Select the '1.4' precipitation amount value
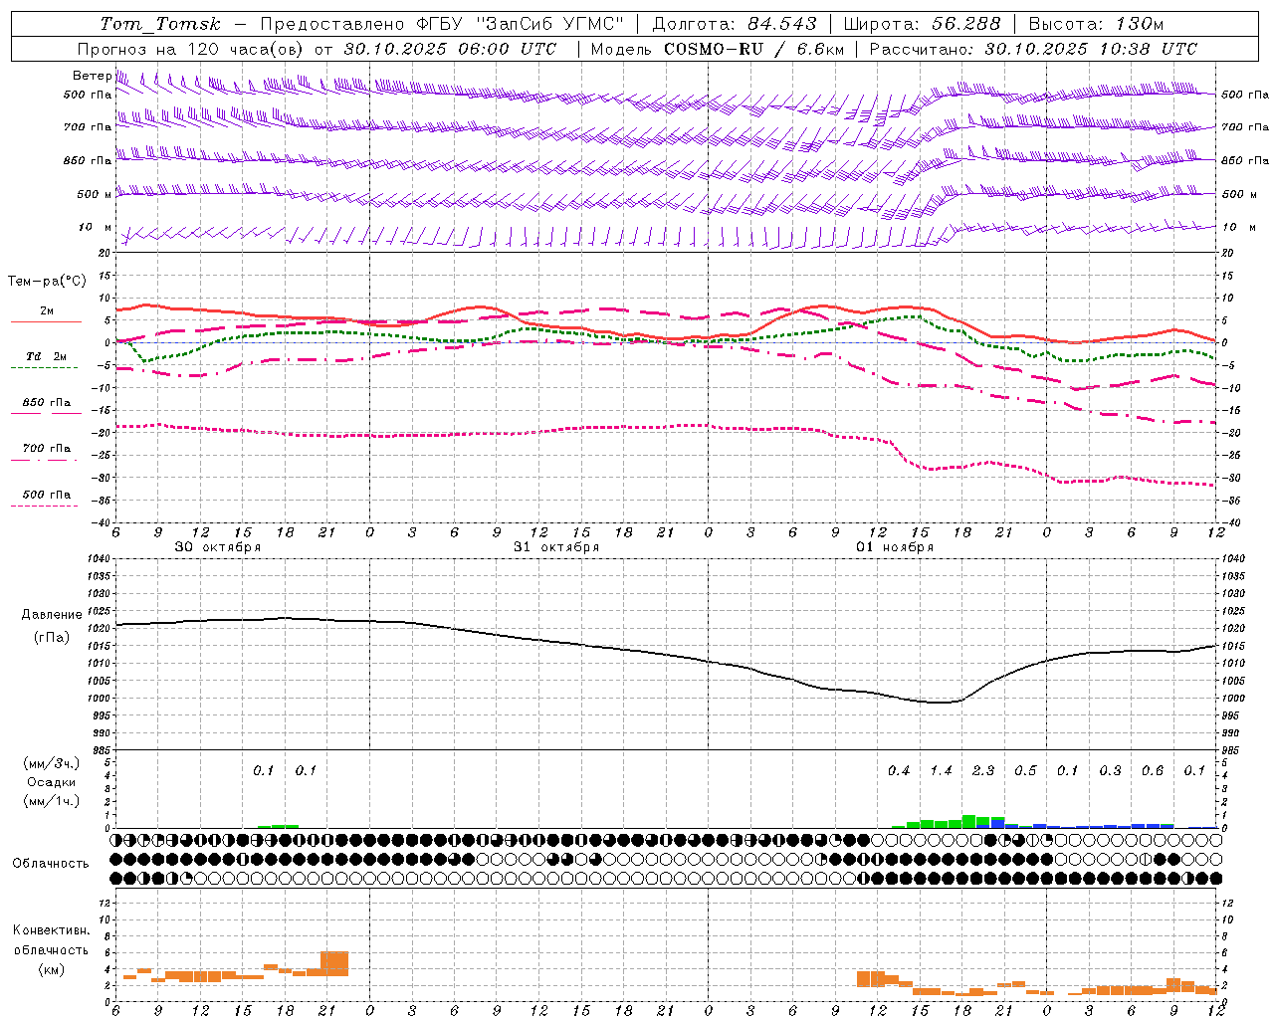This screenshot has height=1019, width=1274. click(x=942, y=770)
